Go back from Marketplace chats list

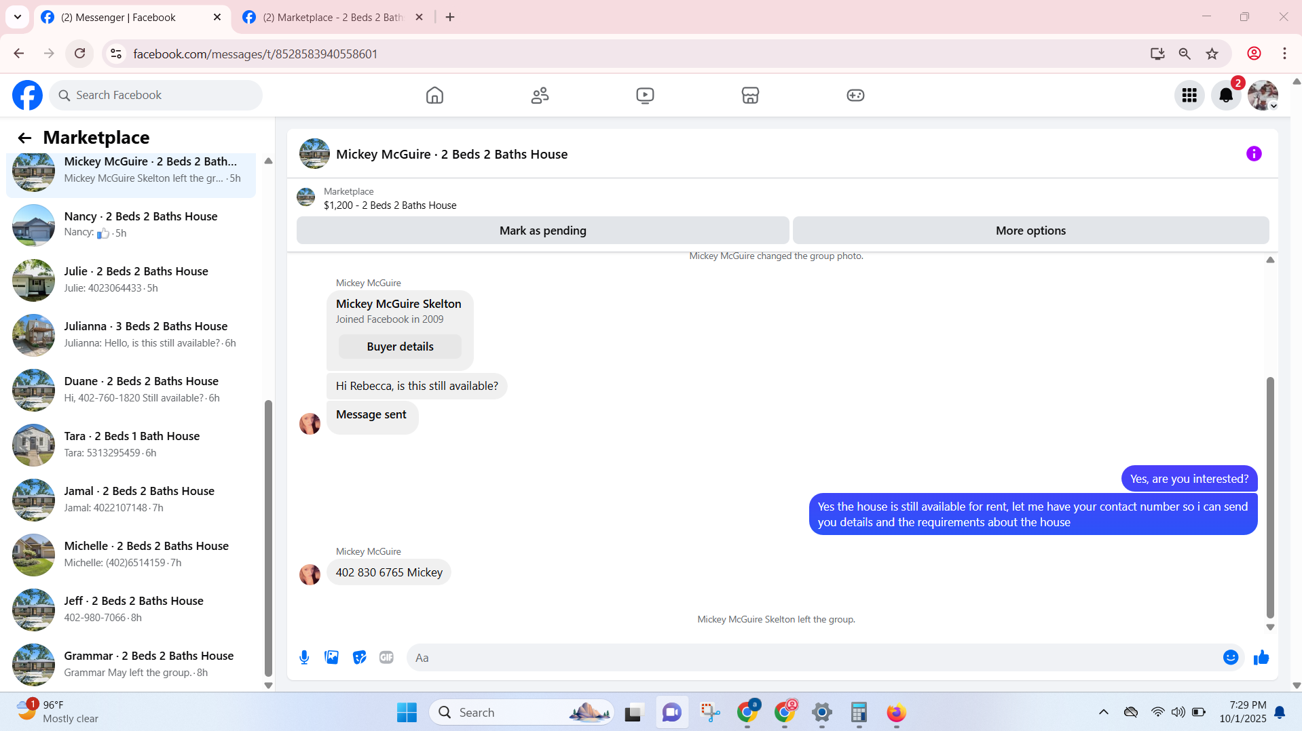[24, 138]
